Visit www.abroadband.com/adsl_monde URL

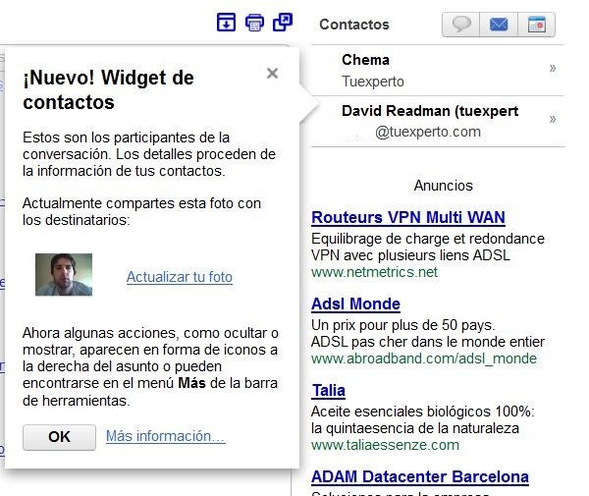[x=424, y=358]
